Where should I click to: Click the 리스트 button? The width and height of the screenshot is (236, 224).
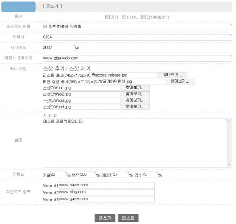(x=128, y=218)
